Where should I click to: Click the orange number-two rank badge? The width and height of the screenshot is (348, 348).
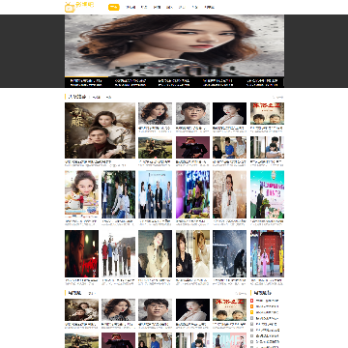(252, 306)
